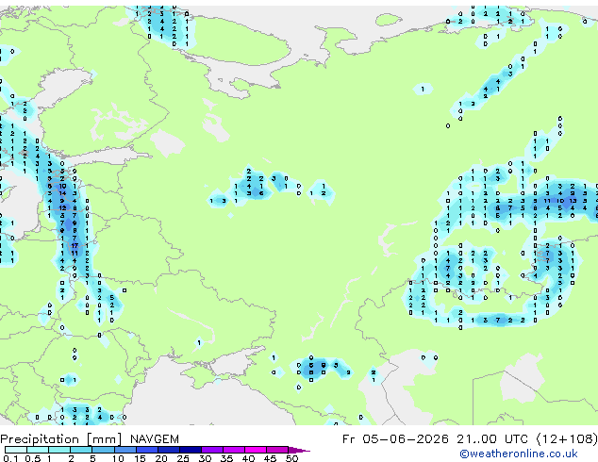598x462 pixels.
Task: Click the 0.1–0.5 mm palest legend swatch
Action: pos(16,450)
